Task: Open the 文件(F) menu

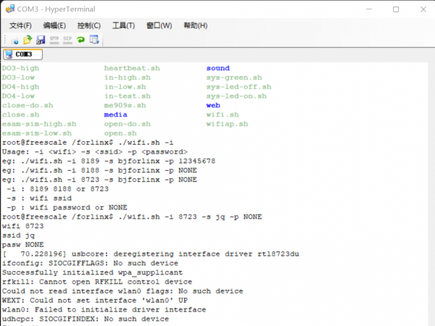Action: click(22, 25)
